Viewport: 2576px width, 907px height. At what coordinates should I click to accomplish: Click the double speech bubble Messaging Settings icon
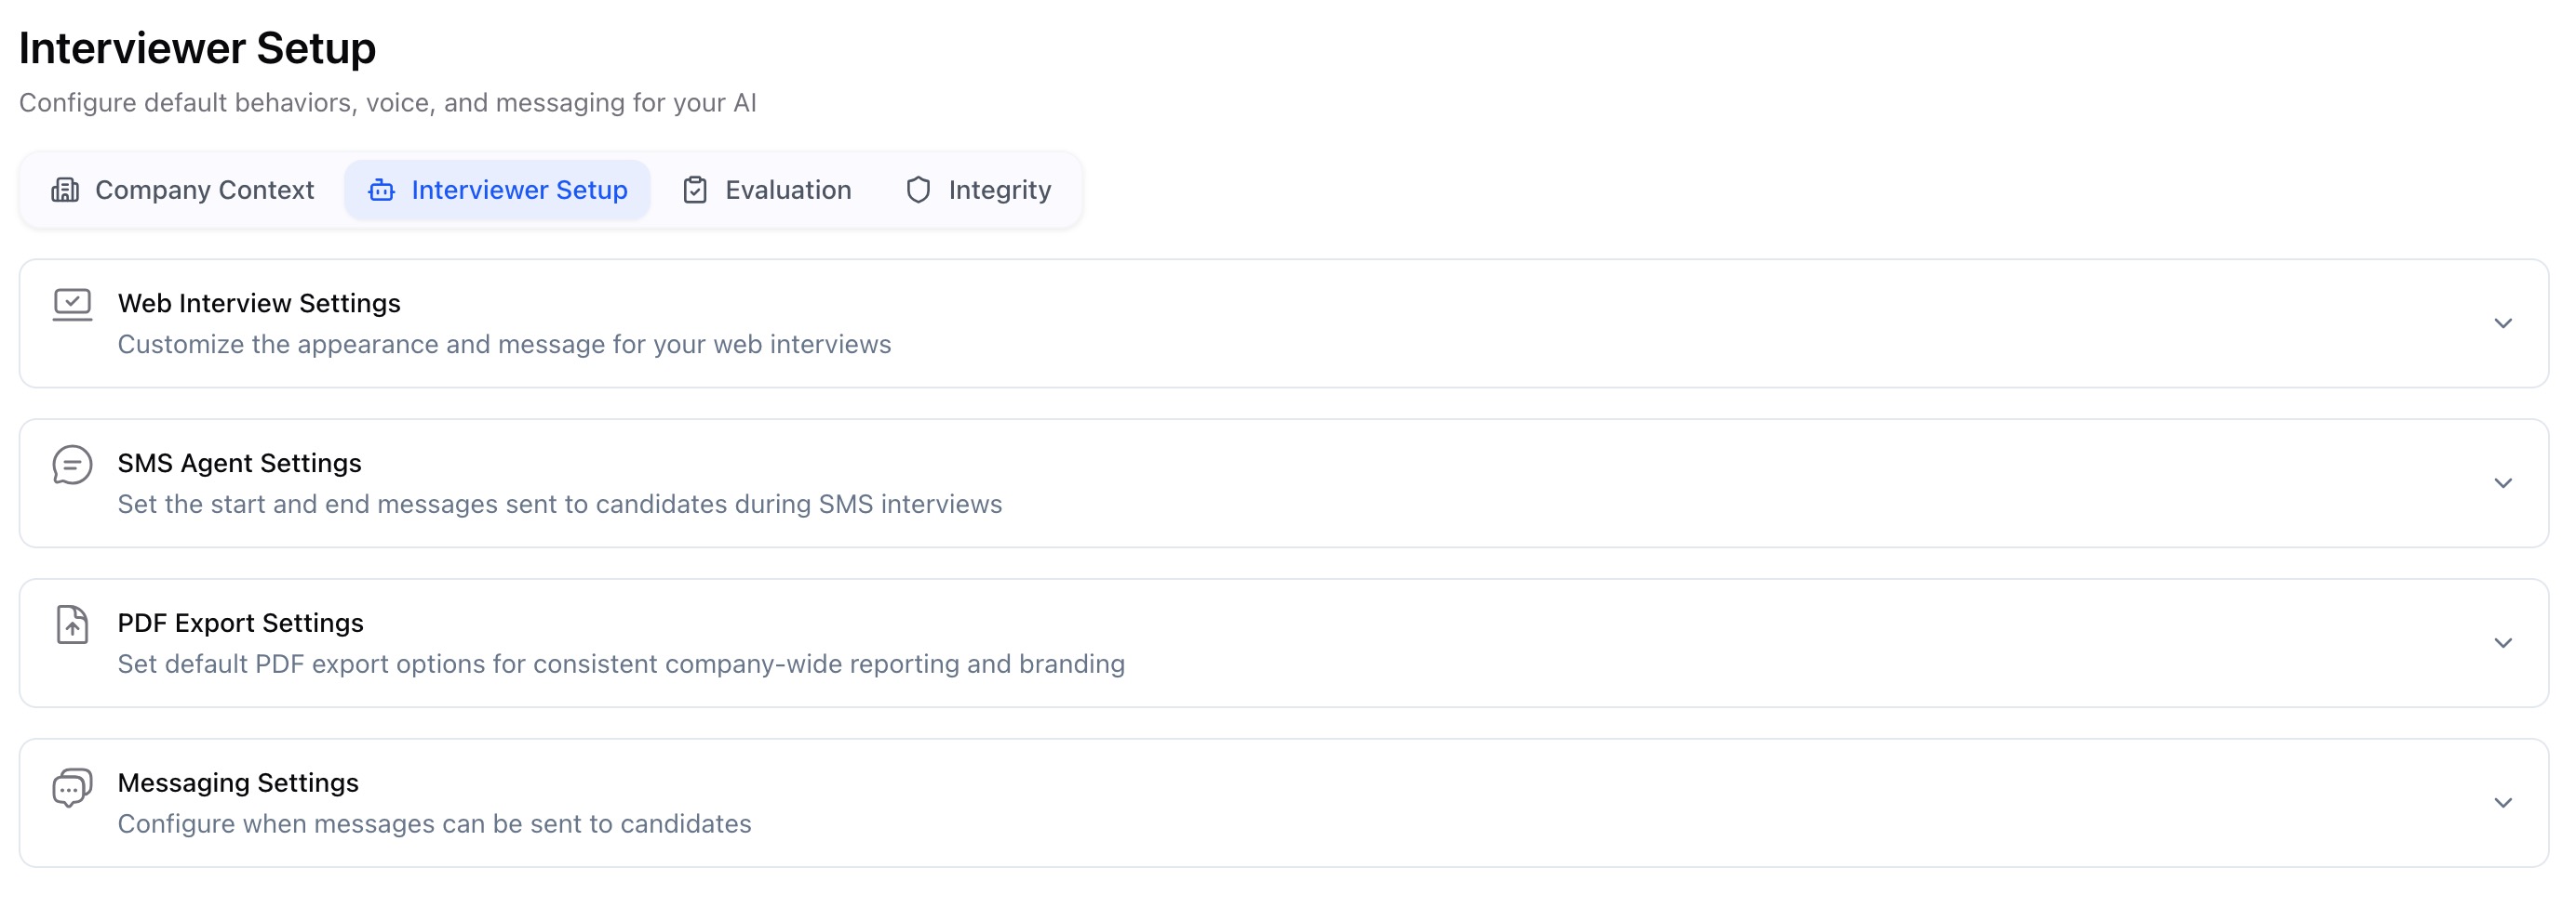coord(72,787)
